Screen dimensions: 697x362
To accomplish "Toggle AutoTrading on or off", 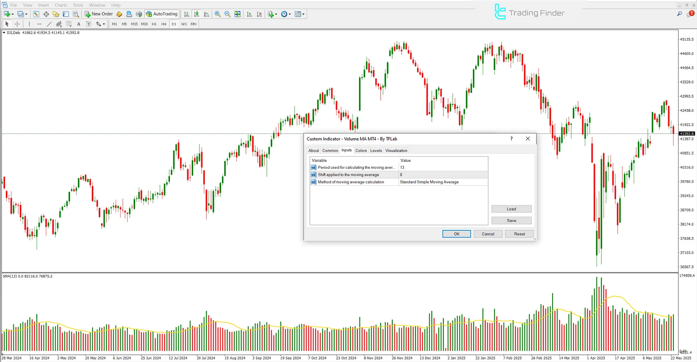I will point(162,14).
